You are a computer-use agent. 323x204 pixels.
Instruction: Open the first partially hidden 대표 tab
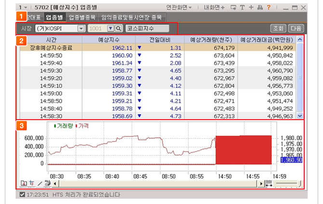click(35, 17)
